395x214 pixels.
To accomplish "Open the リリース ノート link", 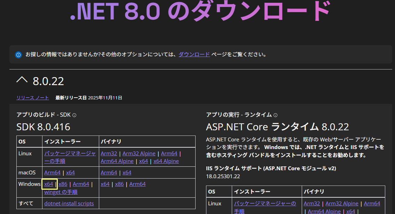I will 33,98.
